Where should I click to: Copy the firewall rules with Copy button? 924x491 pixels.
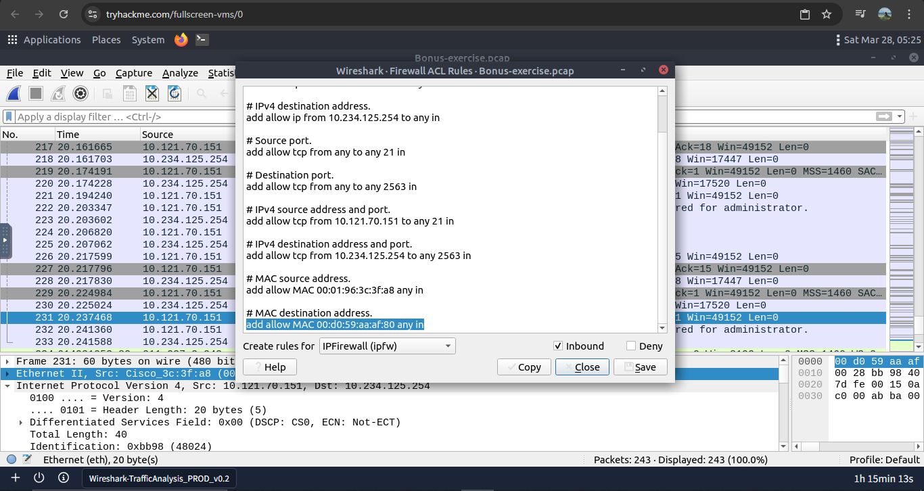click(524, 367)
